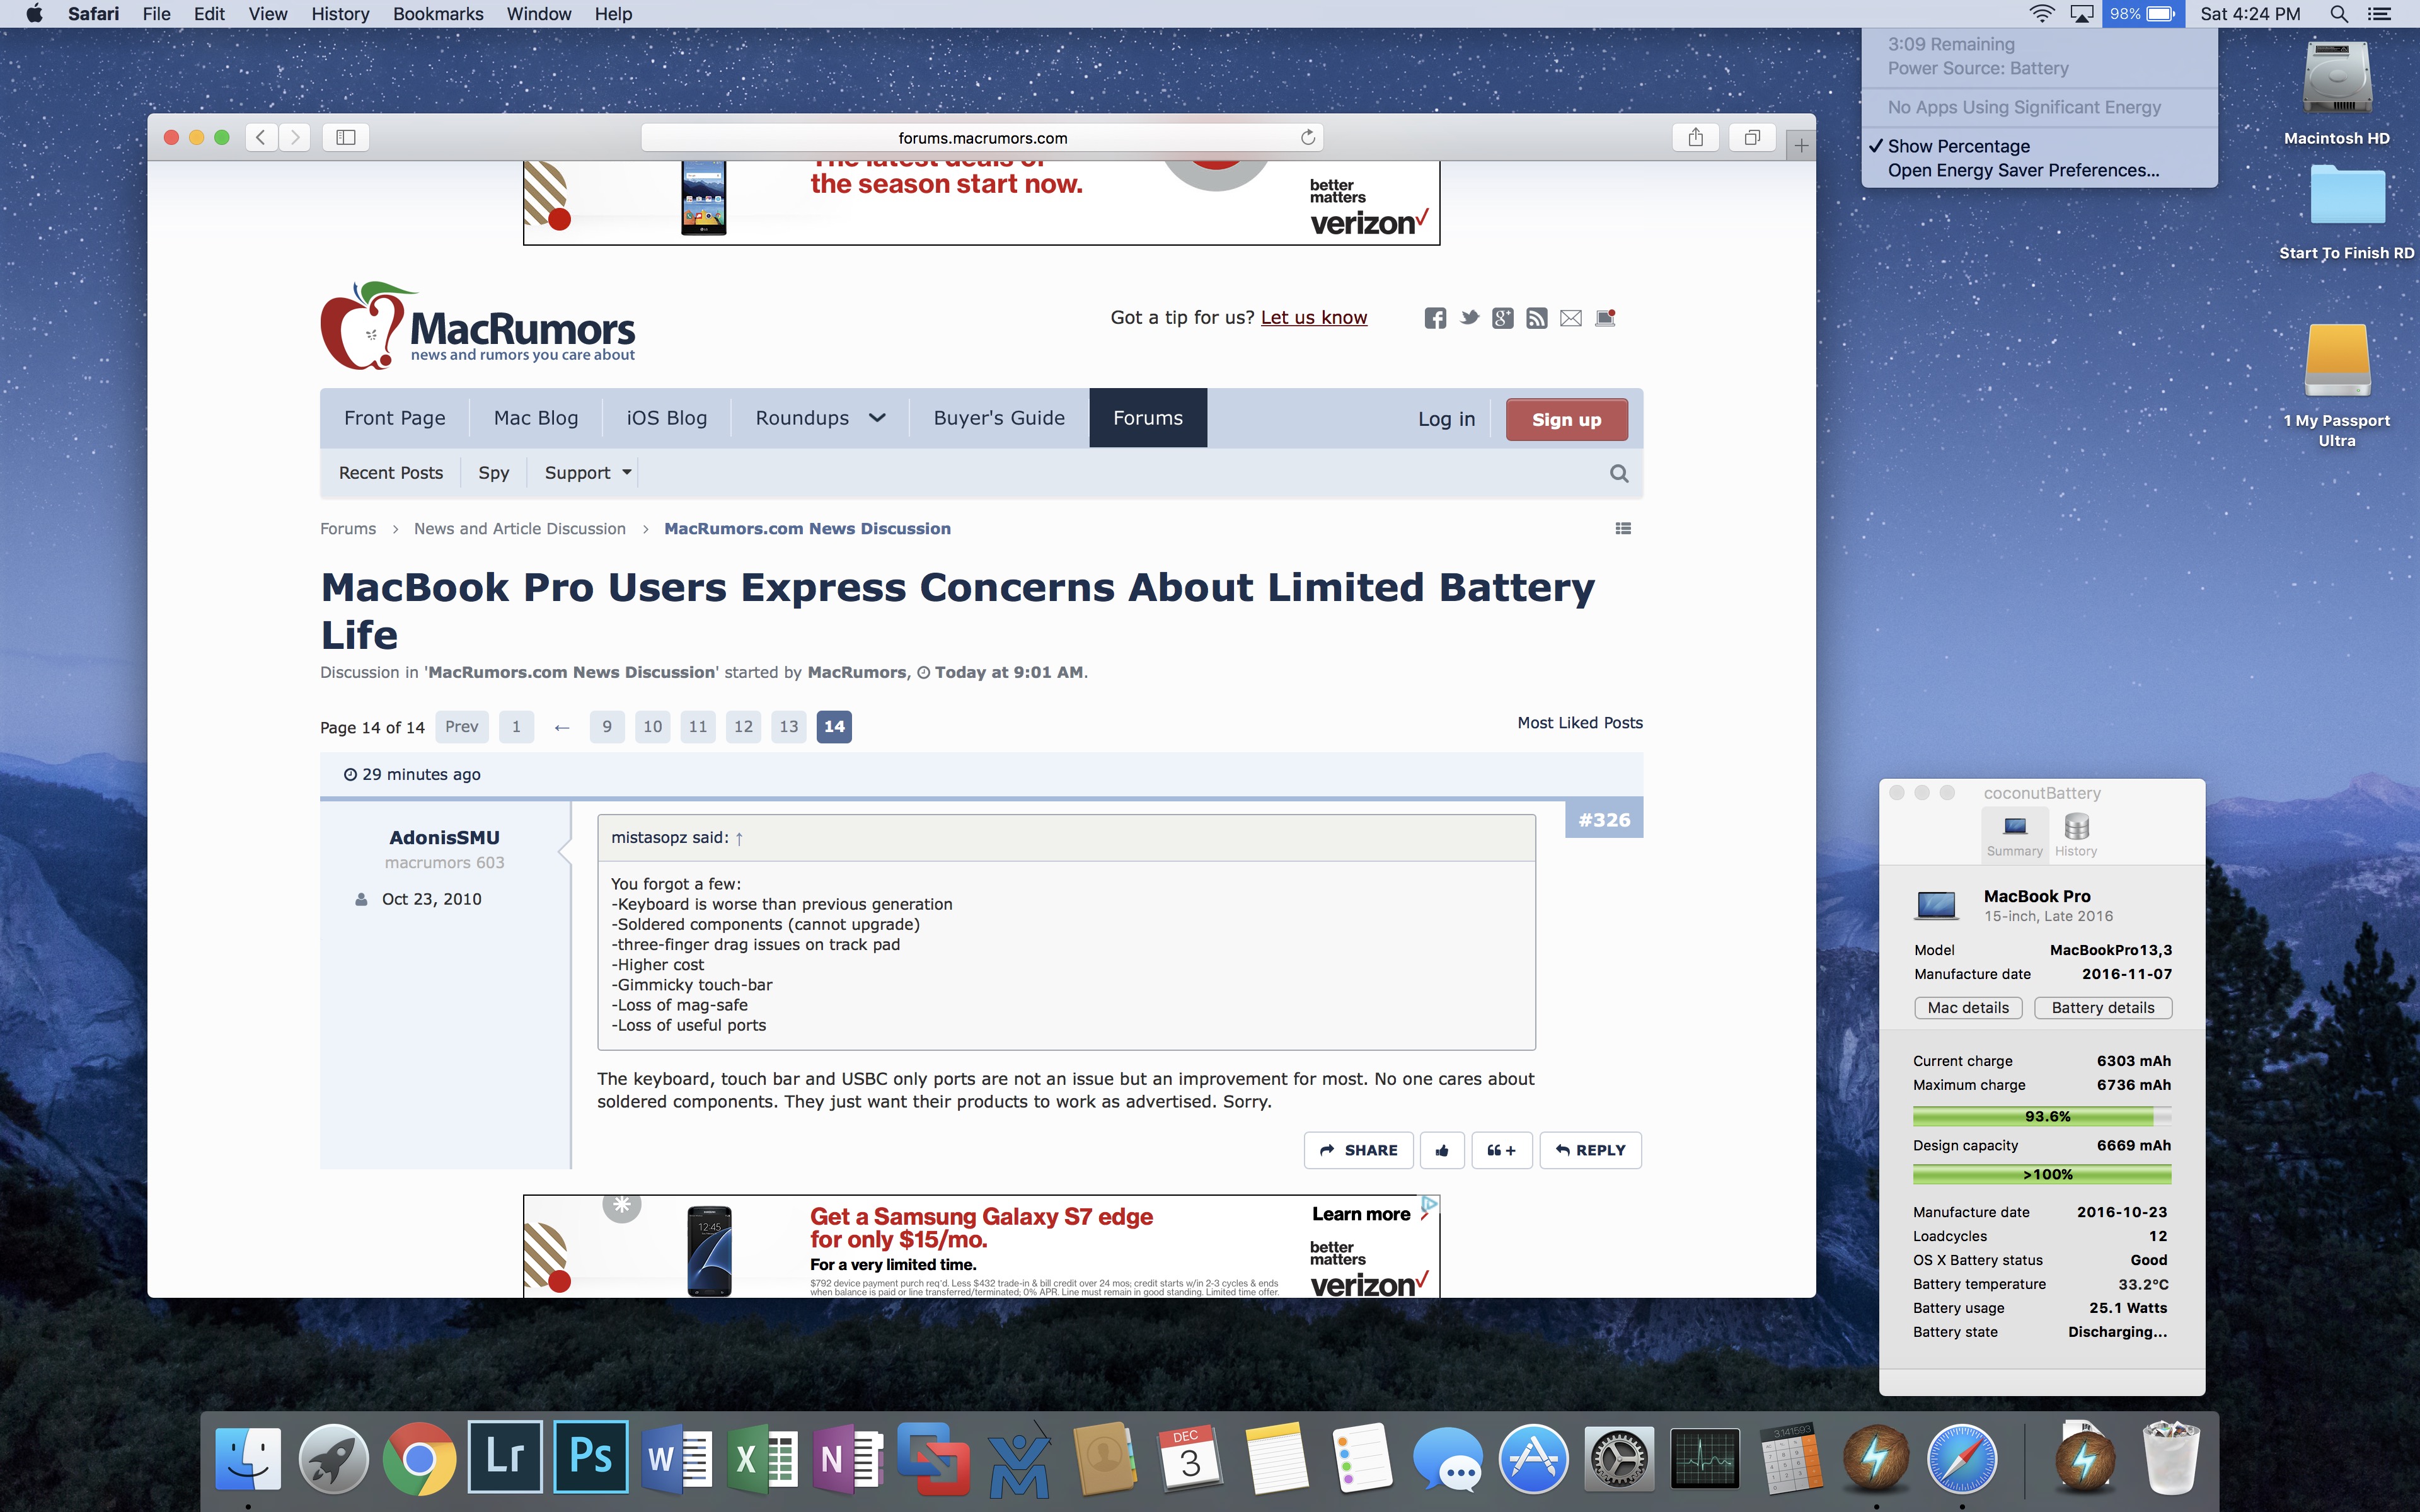Click REPLY on post #326

coord(1590,1150)
